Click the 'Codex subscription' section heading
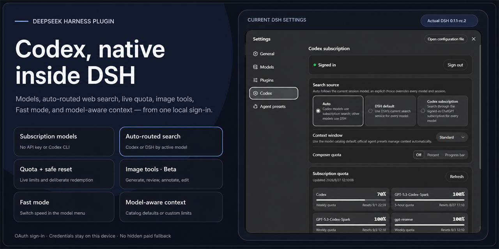The width and height of the screenshot is (499, 249). click(x=329, y=49)
